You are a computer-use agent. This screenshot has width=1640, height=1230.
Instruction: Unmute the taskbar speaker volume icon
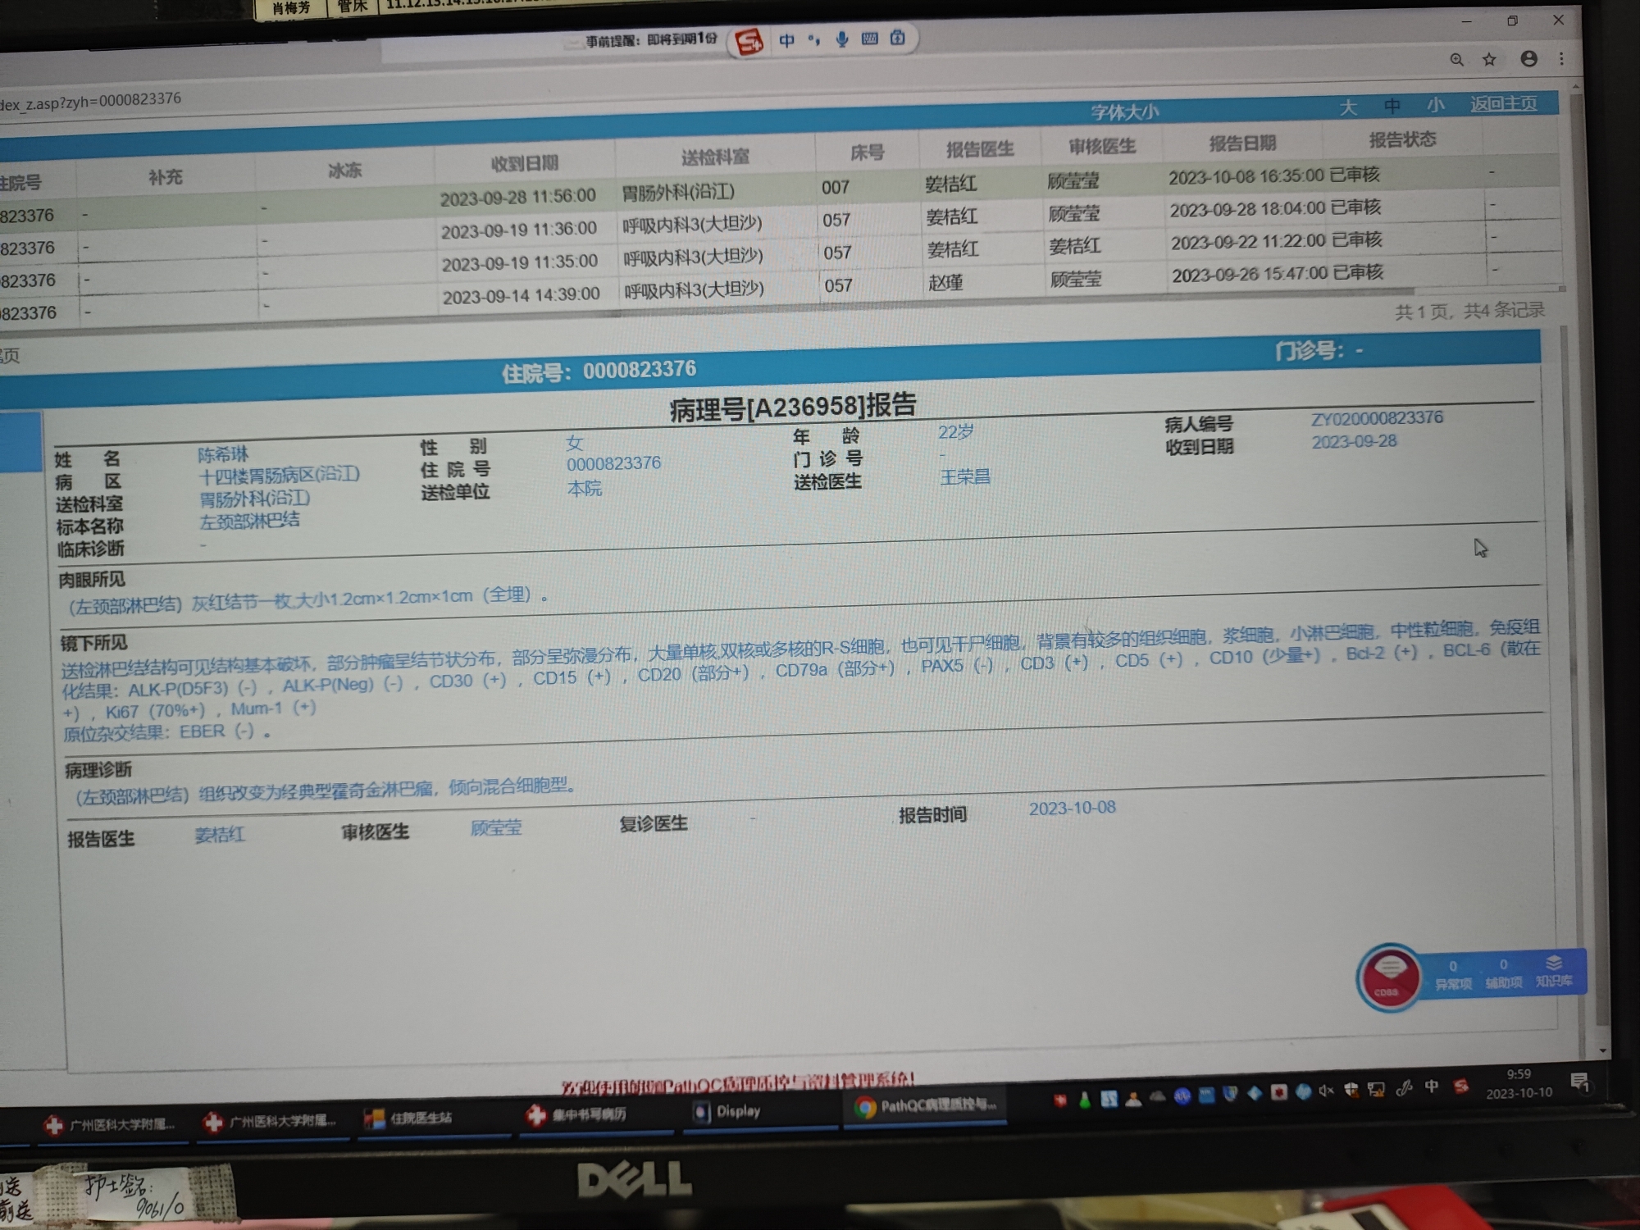[1326, 1091]
